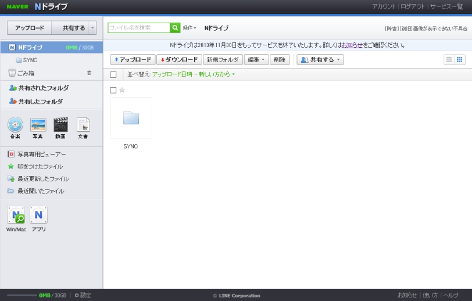
Task: Select Nドライブ in the sidebar
Action: (52, 47)
